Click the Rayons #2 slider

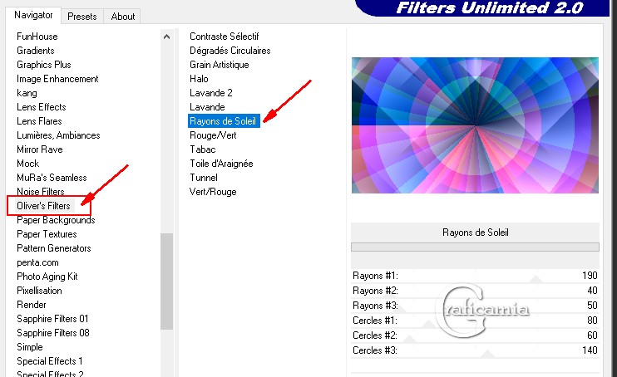point(475,291)
